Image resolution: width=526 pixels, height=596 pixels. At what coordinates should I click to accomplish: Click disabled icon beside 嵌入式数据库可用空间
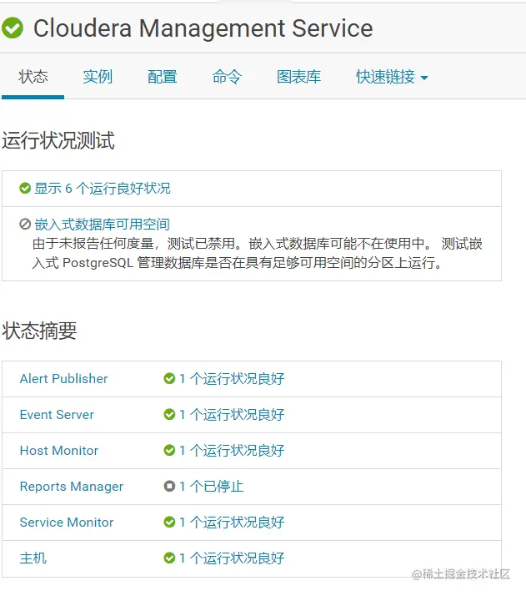pos(25,225)
